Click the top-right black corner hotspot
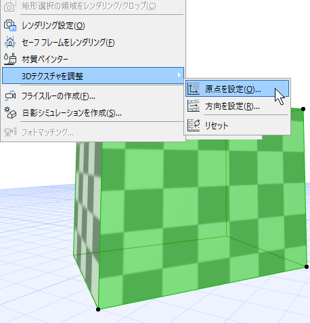The image size is (310, 323). pyautogui.click(x=303, y=109)
